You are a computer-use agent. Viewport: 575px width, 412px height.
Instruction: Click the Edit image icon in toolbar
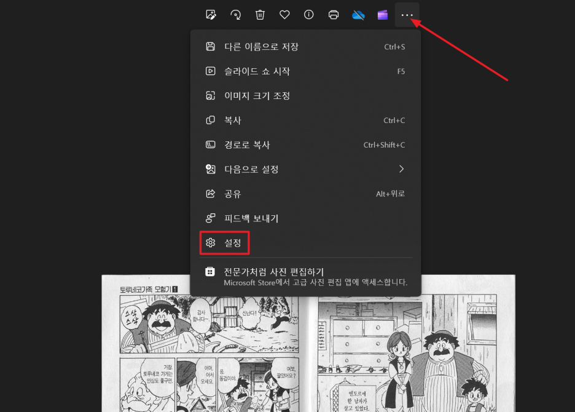coord(211,15)
